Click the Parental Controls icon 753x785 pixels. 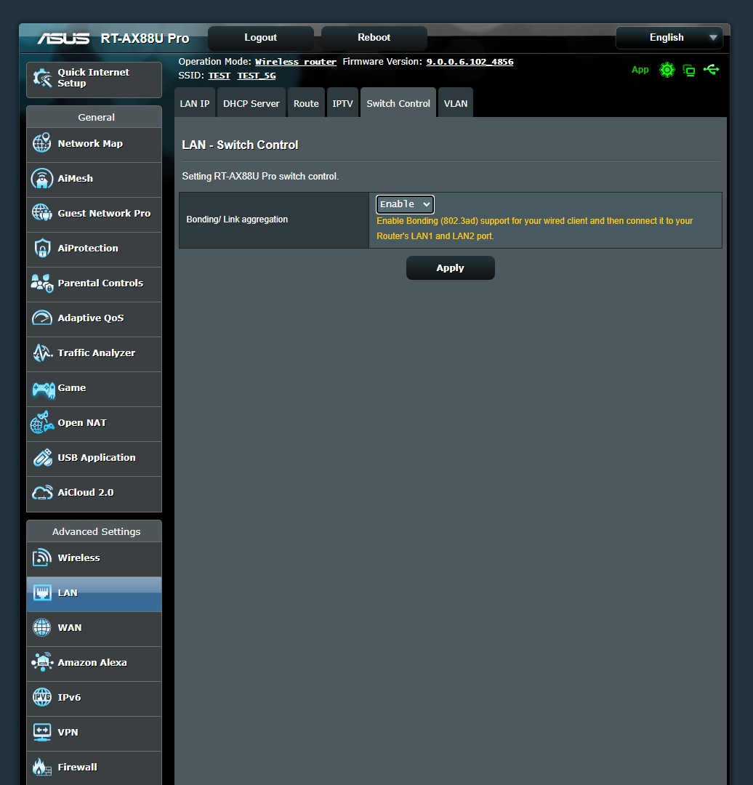[x=42, y=283]
